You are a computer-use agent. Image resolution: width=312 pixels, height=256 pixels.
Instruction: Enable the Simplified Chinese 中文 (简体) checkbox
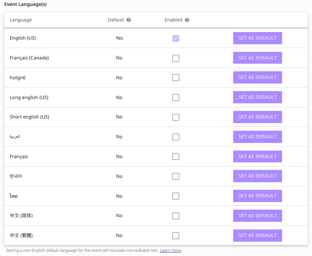(x=176, y=216)
